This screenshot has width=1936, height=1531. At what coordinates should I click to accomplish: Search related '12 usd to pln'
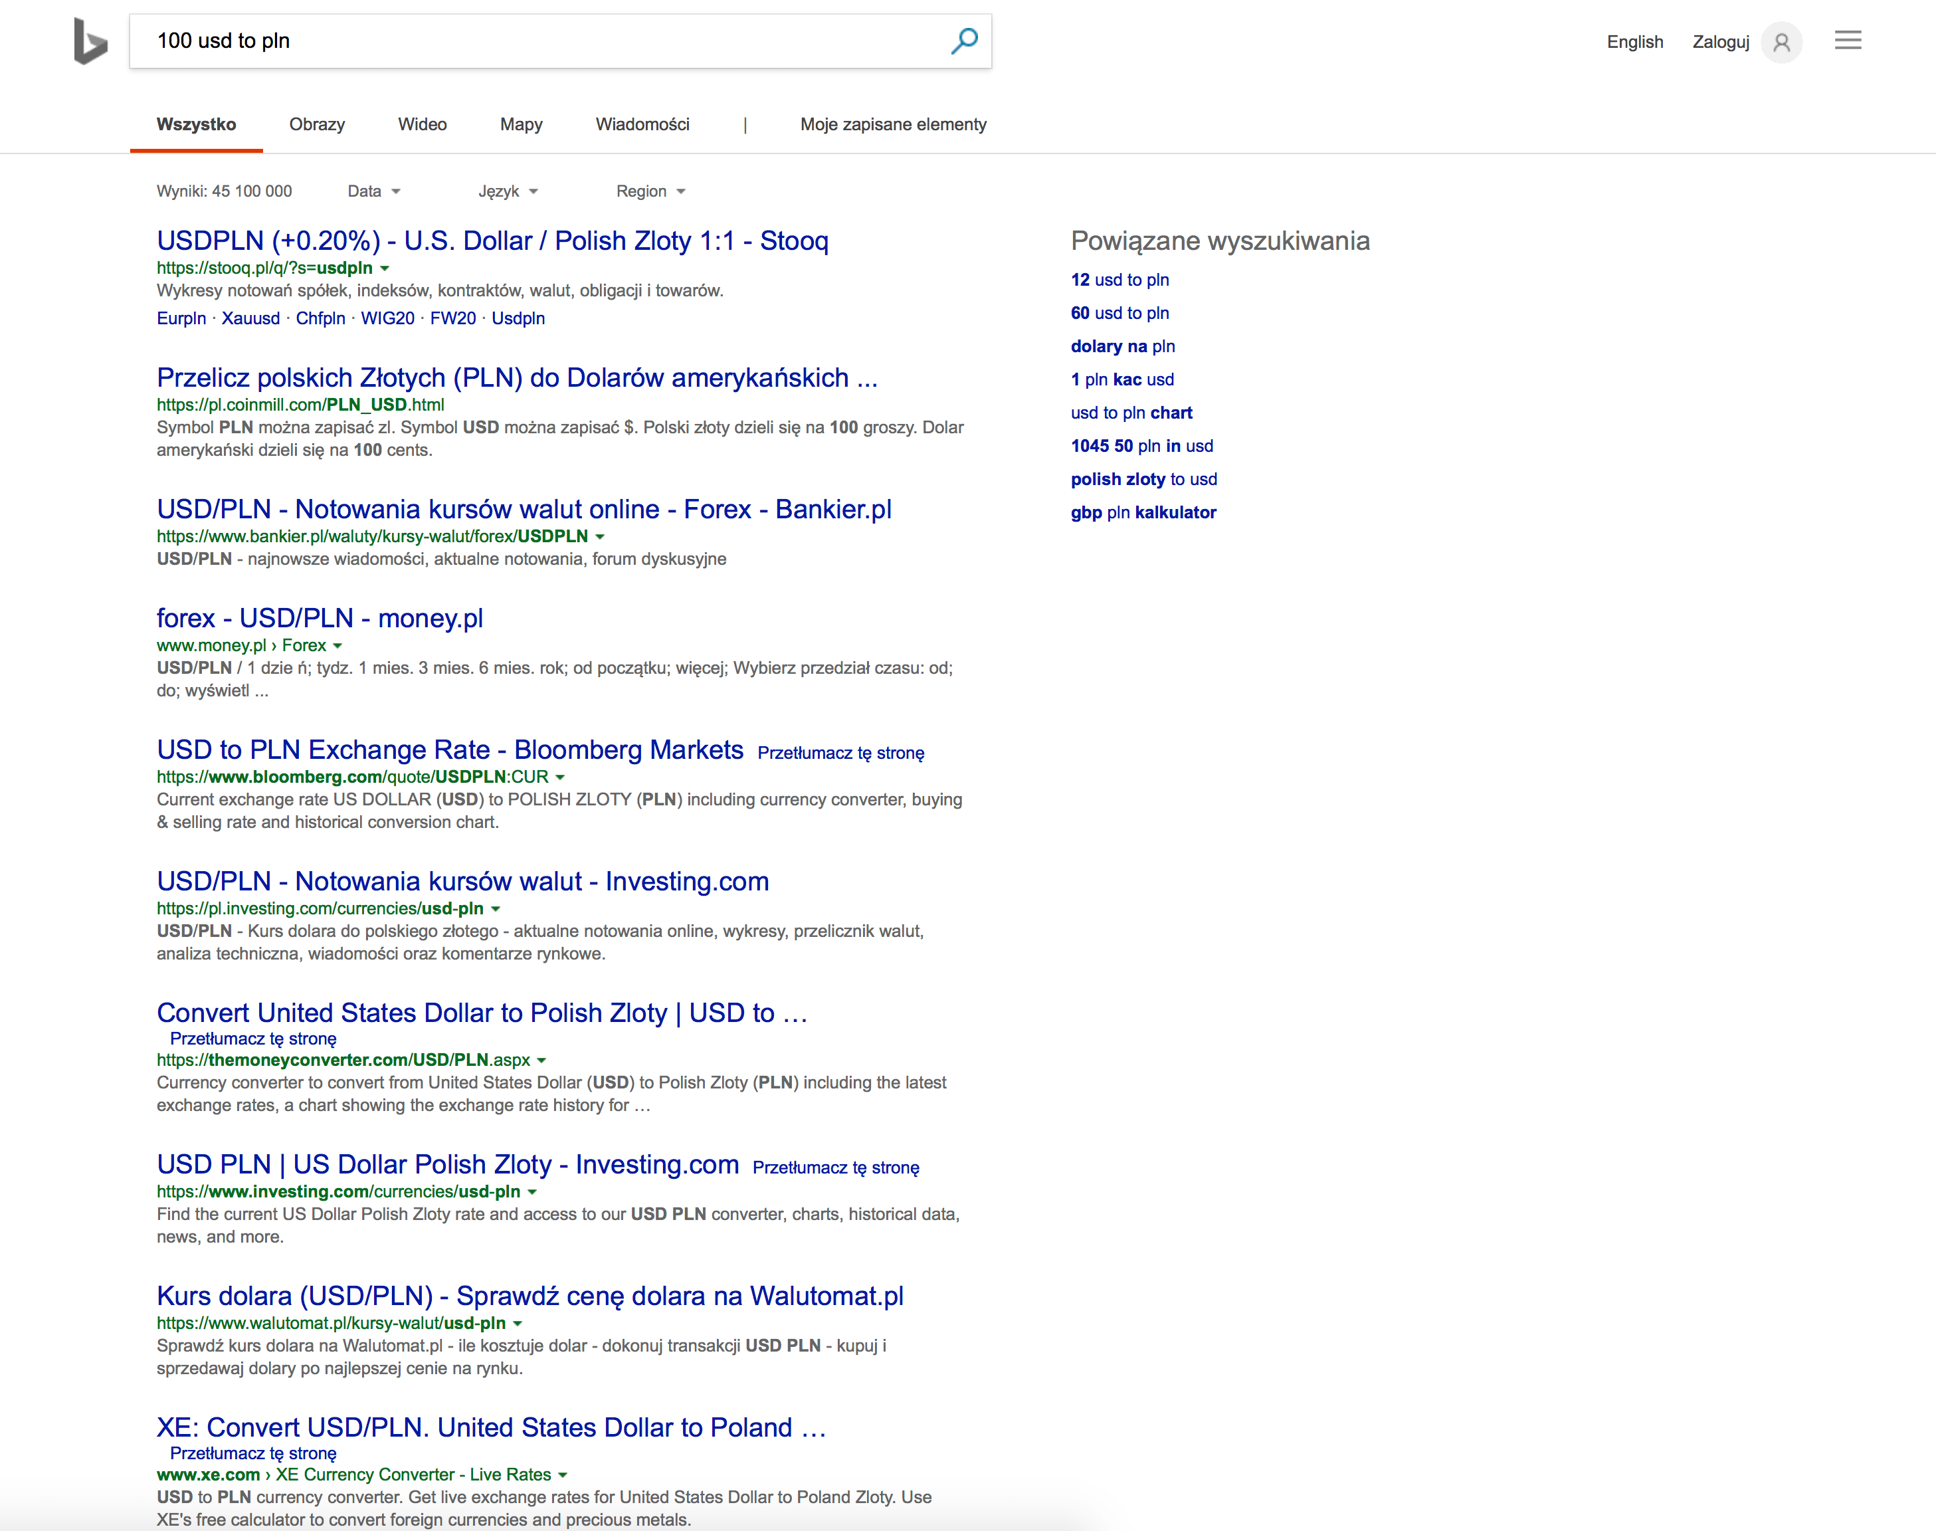point(1119,280)
